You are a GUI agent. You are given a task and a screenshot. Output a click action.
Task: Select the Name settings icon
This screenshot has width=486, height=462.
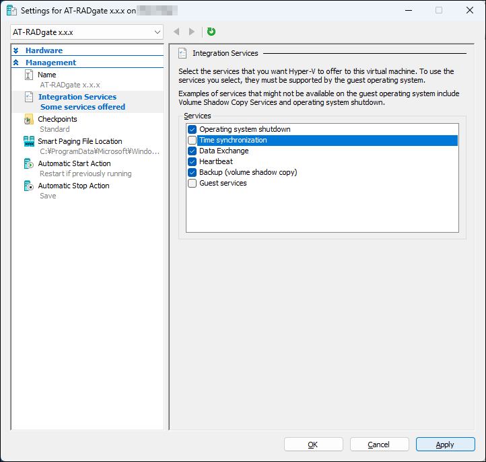point(29,75)
